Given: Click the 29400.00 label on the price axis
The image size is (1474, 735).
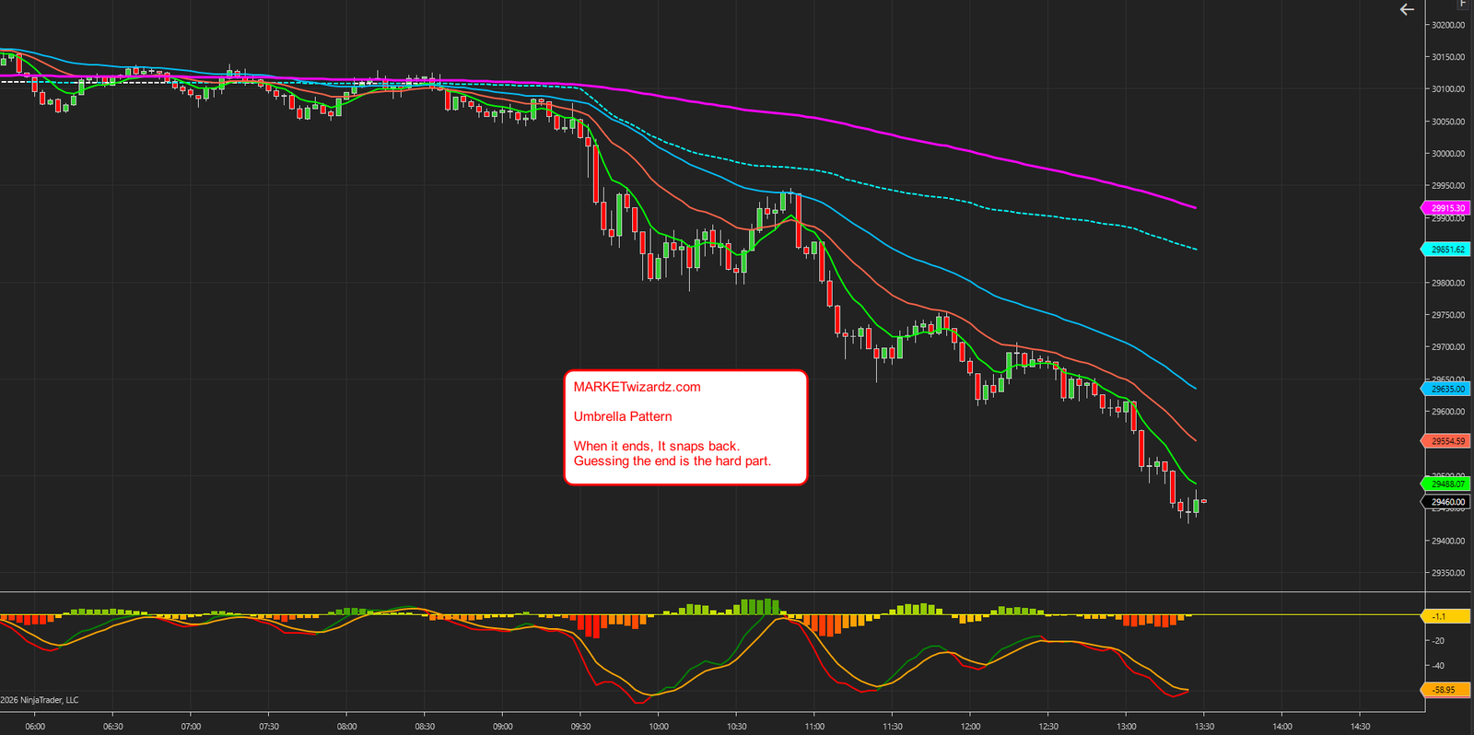Looking at the screenshot, I should click(x=1447, y=541).
